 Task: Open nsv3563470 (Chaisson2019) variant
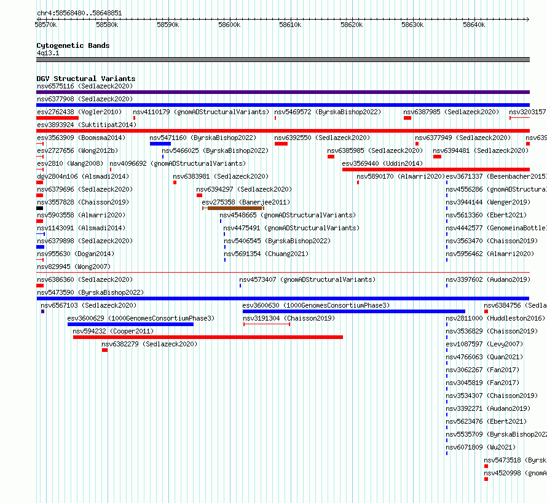[492, 241]
